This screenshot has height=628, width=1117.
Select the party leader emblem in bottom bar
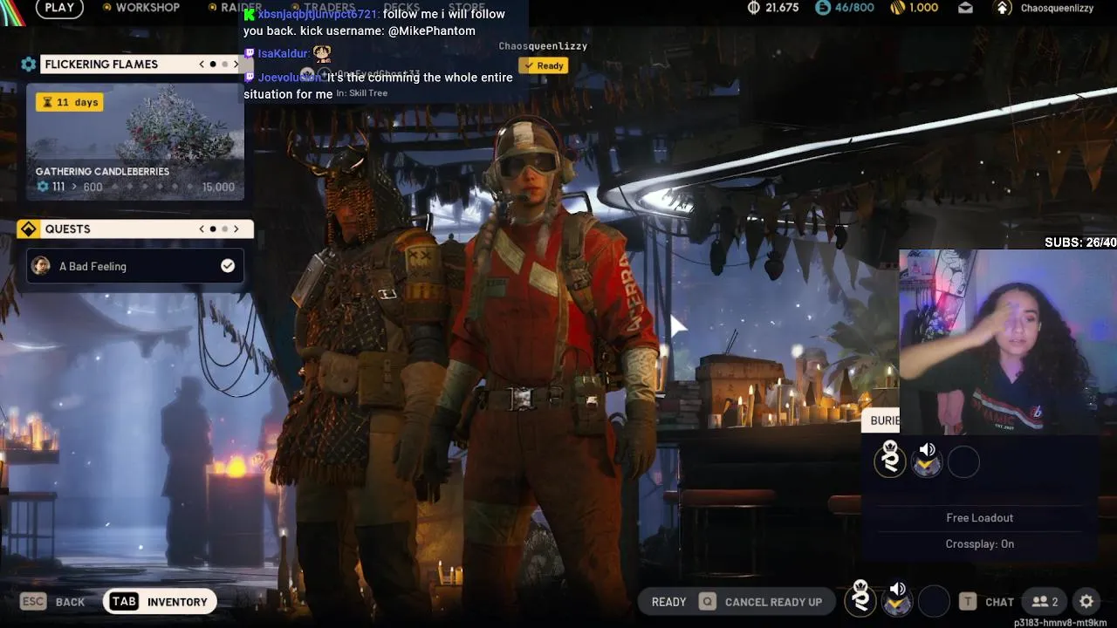[860, 598]
